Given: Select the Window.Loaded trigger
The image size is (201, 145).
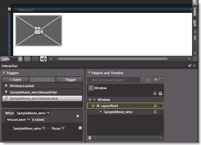Looking at the screenshot, I should coord(42,86).
